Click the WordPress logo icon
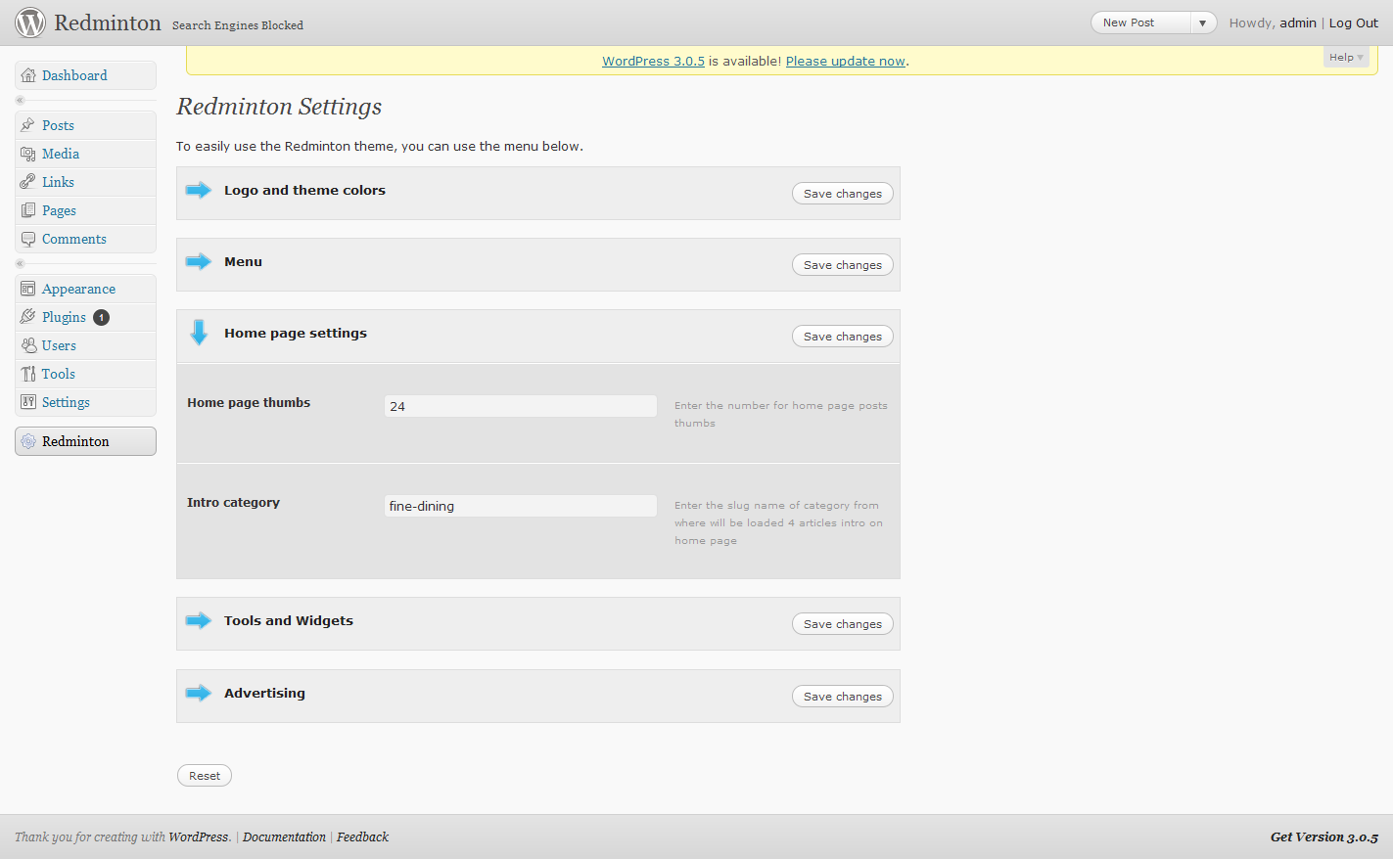The width and height of the screenshot is (1393, 859). coord(30,23)
